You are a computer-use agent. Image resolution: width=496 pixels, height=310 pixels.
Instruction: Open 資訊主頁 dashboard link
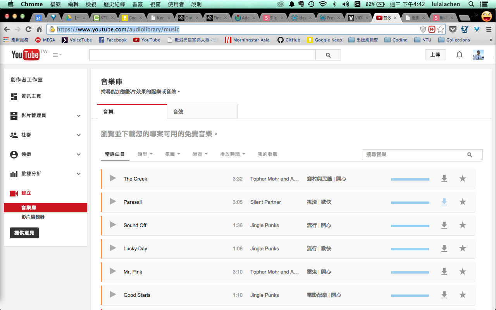[31, 96]
